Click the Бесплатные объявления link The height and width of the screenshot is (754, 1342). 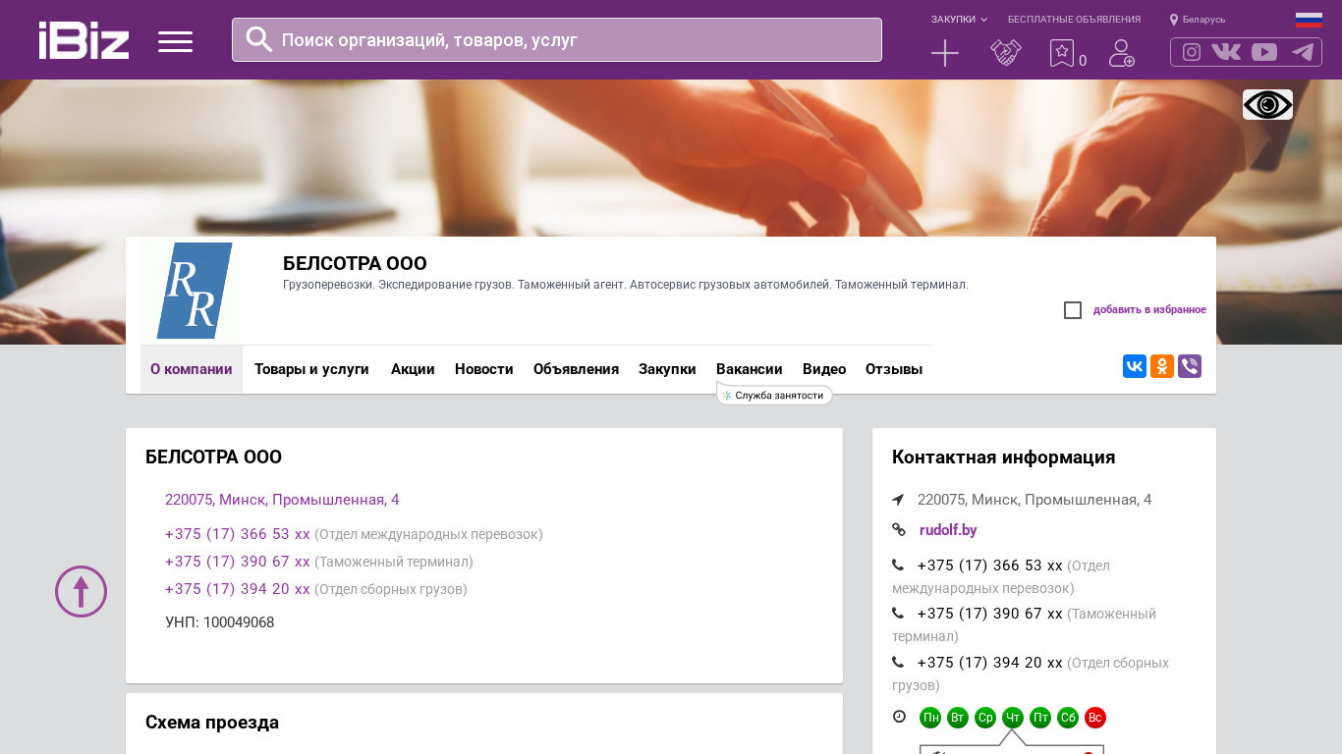click(1074, 20)
